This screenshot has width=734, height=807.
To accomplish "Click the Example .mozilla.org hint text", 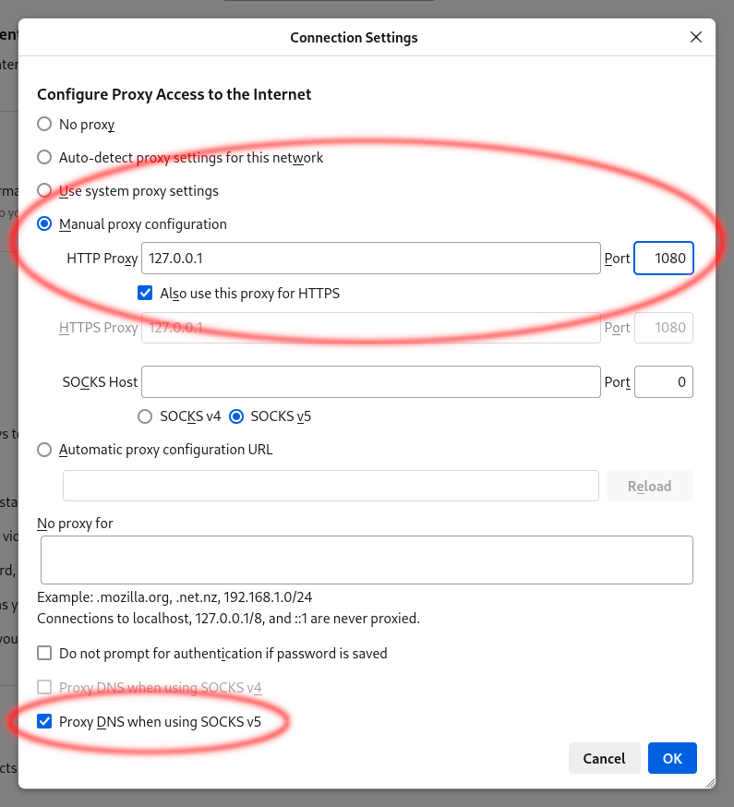I will (x=174, y=597).
